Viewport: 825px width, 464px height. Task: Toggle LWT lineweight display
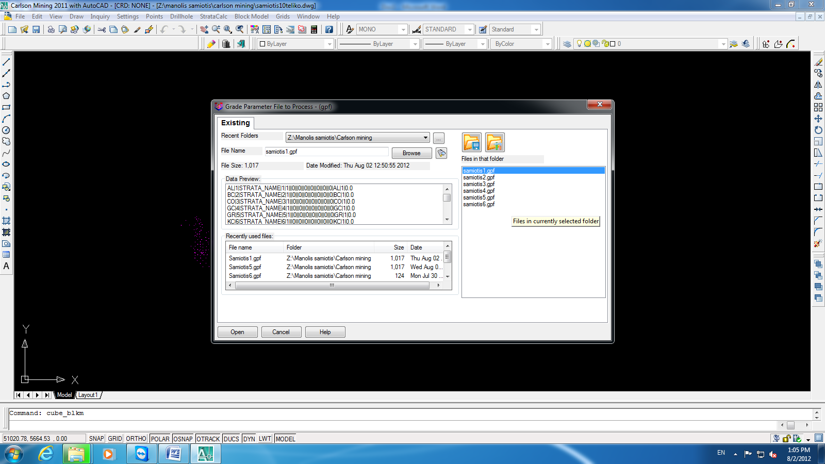265,439
